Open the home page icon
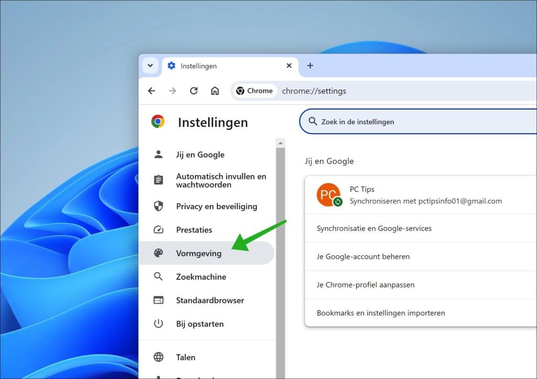This screenshot has height=379, width=537. [214, 91]
